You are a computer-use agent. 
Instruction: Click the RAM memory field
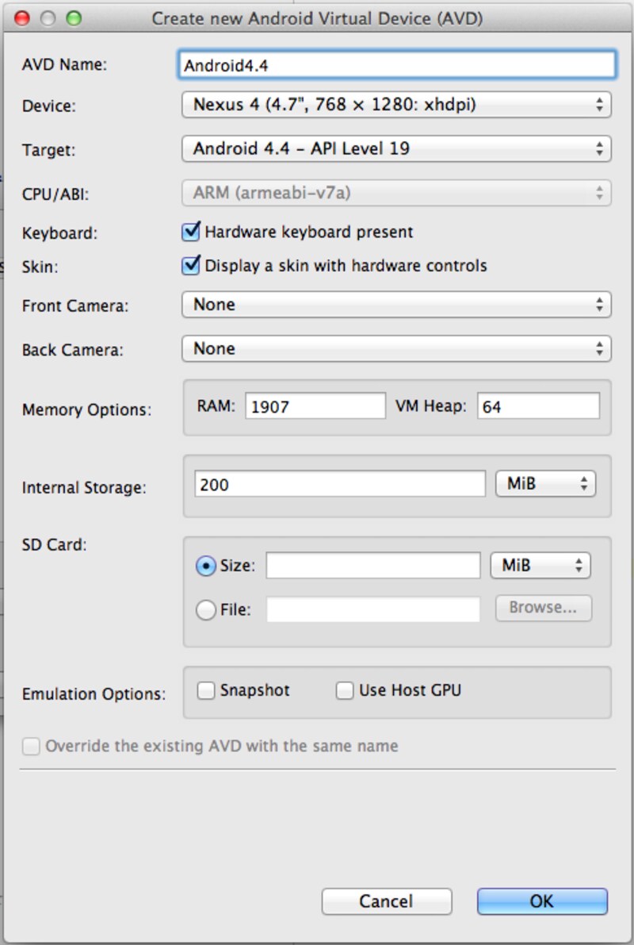[x=313, y=405]
